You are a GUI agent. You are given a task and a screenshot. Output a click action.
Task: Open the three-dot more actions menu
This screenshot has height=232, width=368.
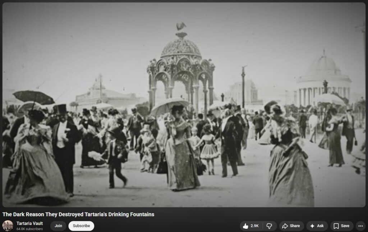pos(360,226)
